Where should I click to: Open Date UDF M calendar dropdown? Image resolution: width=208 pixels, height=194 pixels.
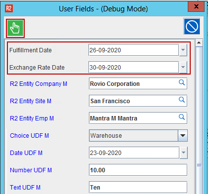[x=183, y=153]
